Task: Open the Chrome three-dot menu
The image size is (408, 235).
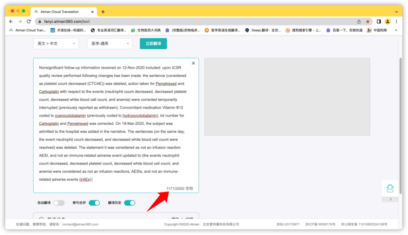Action: pos(396,22)
